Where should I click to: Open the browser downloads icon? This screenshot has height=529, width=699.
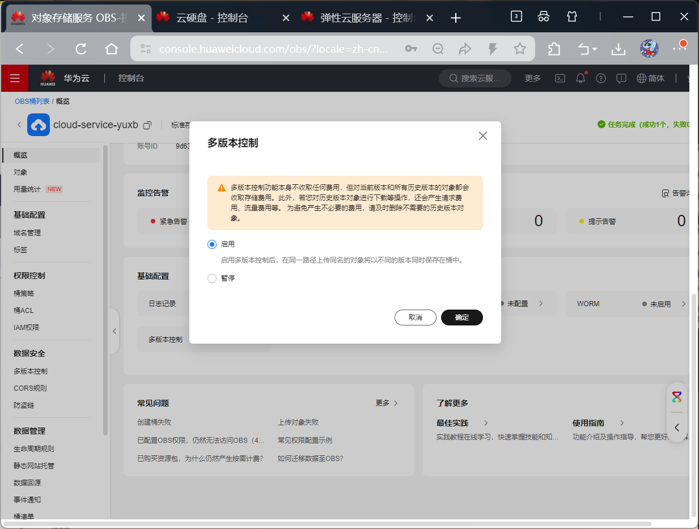click(618, 49)
